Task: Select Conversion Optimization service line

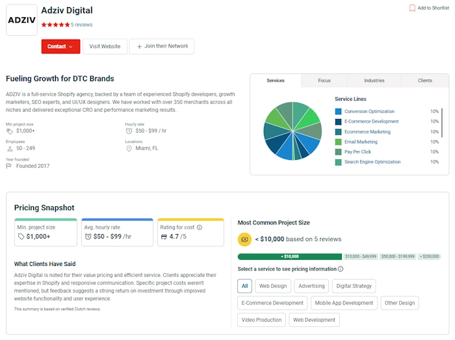Action: pyautogui.click(x=369, y=111)
